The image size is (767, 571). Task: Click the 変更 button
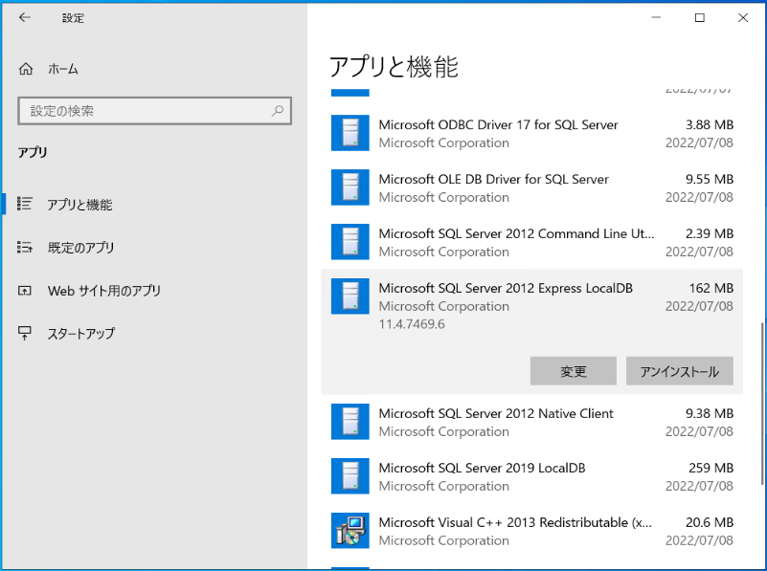pos(574,371)
